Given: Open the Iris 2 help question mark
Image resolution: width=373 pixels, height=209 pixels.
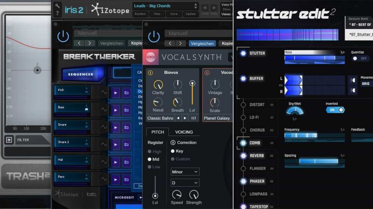Looking at the screenshot, I should 57,13.
